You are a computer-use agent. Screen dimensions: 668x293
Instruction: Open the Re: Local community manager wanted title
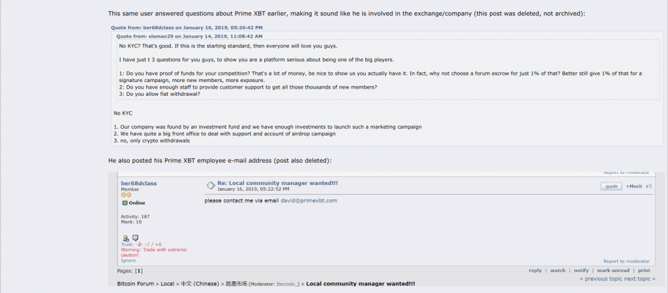(277, 183)
